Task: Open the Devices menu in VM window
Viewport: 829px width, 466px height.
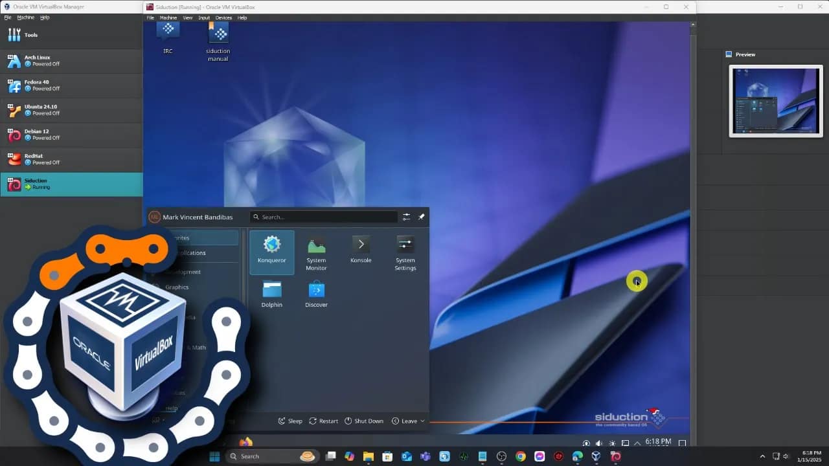Action: coord(223,17)
